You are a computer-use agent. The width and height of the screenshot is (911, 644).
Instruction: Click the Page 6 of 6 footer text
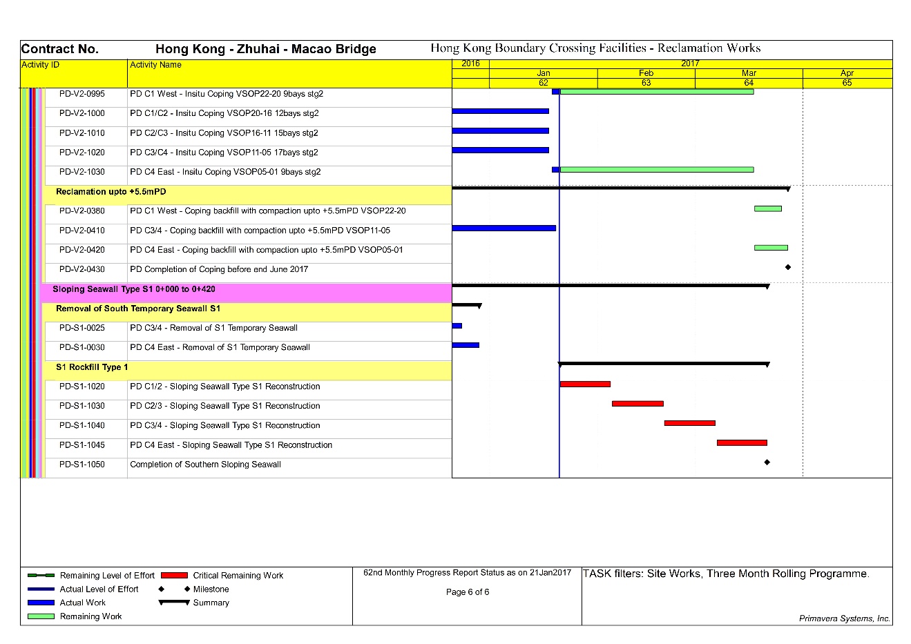(468, 592)
